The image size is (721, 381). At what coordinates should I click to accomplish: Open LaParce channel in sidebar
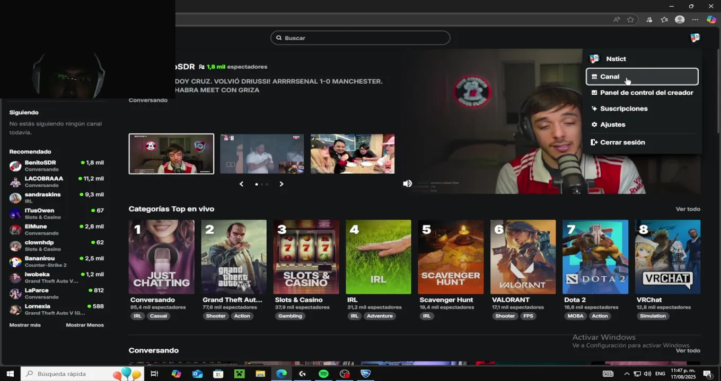(x=56, y=294)
